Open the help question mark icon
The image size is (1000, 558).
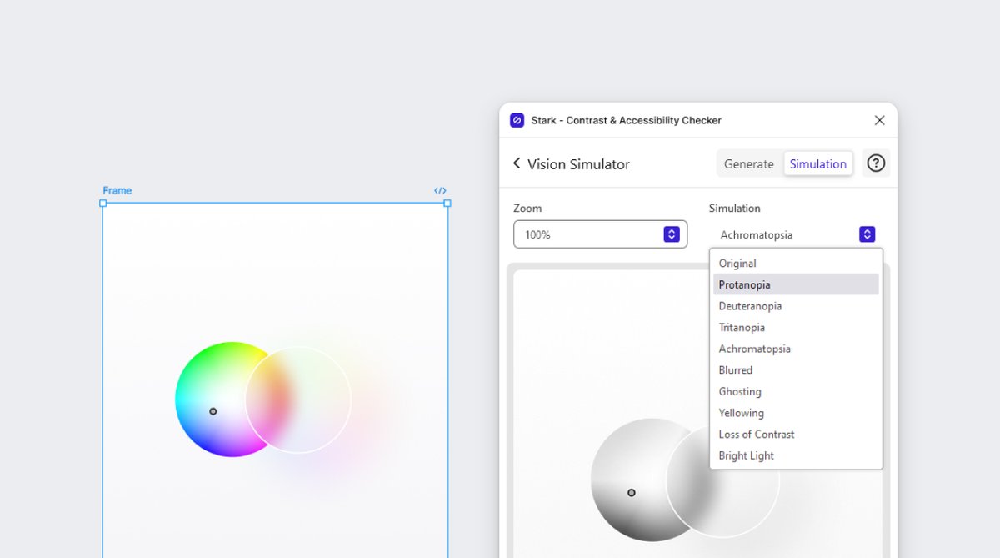876,163
